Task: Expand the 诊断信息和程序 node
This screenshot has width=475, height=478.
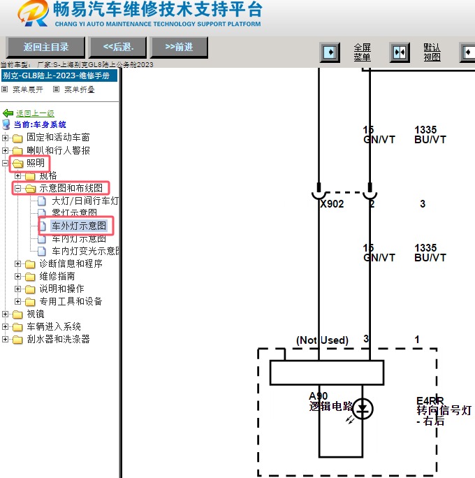Action: coord(17,264)
